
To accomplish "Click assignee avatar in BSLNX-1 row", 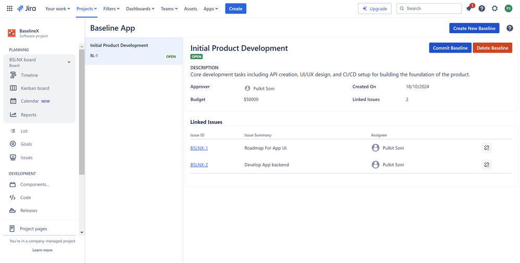I will coord(375,148).
